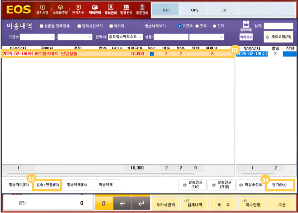Click the EOS logo

(18, 10)
